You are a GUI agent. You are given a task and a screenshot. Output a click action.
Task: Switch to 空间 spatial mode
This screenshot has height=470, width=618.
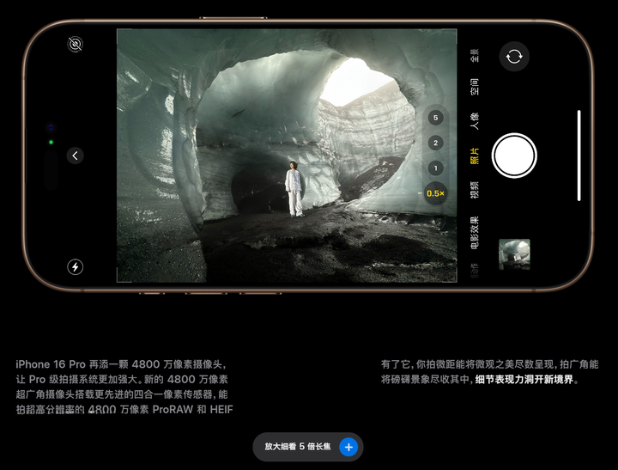[475, 87]
